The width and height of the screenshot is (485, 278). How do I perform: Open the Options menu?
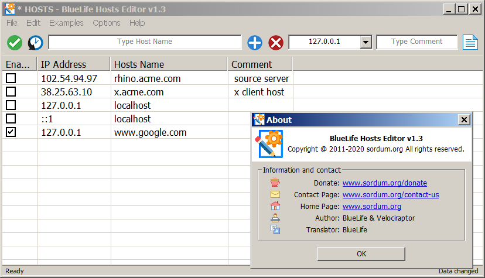[107, 23]
